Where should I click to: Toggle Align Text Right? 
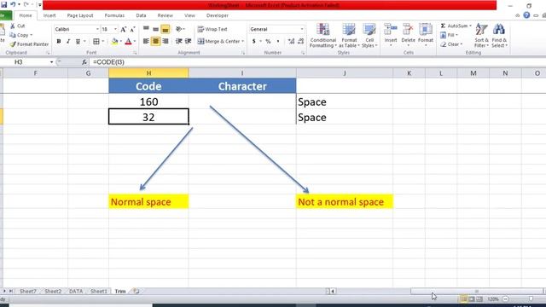pos(166,42)
